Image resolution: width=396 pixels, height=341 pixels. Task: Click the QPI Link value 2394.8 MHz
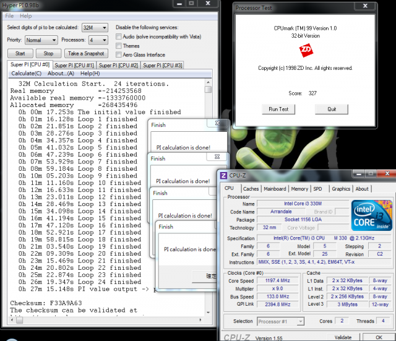coord(278,304)
